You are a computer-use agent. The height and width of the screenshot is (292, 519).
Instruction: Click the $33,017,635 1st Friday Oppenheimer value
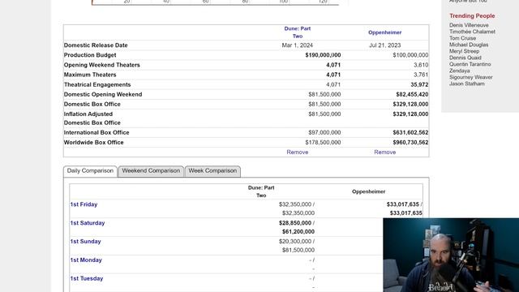tap(403, 204)
